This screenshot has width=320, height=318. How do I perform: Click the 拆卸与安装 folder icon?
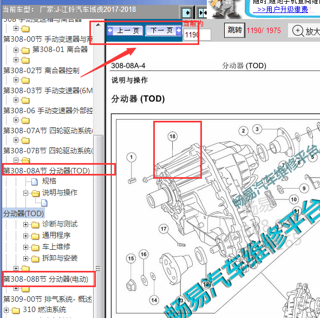pyautogui.click(x=35, y=259)
